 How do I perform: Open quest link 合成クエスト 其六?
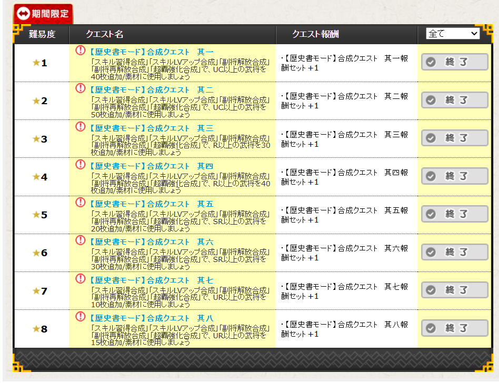(151, 242)
